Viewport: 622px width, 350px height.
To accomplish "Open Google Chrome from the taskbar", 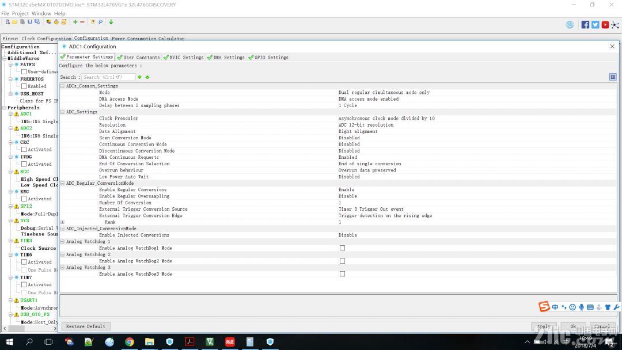I will click(130, 342).
